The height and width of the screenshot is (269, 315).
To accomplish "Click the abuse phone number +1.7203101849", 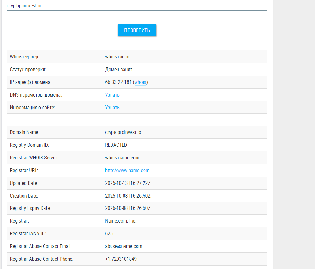I will [121, 259].
